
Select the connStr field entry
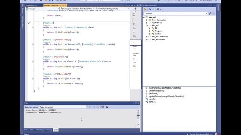point(152,99)
